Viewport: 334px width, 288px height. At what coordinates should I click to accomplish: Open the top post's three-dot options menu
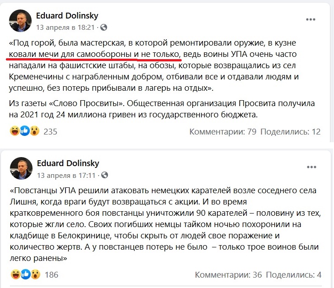[310, 20]
